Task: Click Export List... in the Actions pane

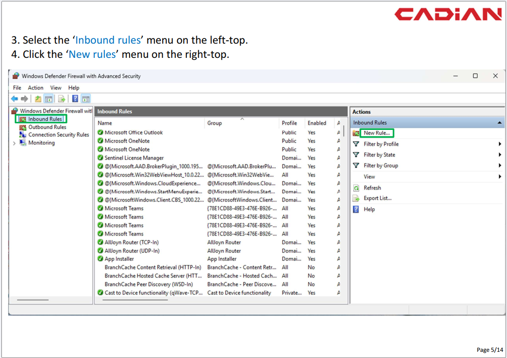Action: pyautogui.click(x=378, y=199)
